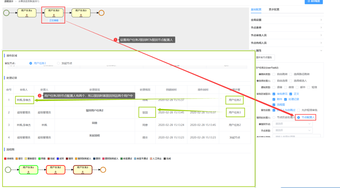Viewport: 340px width, 188px height.
Task: Click 提交 status cell in row 4
Action: pyautogui.click(x=145, y=138)
